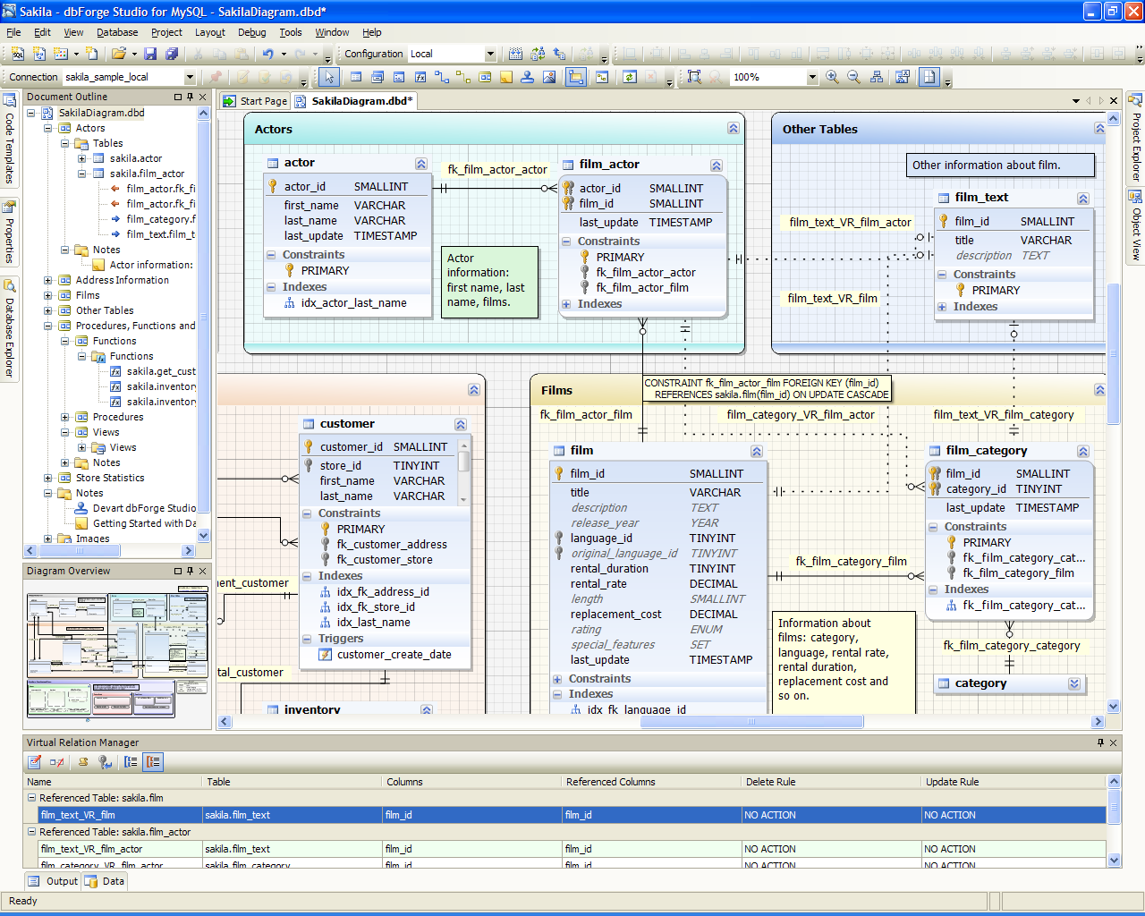This screenshot has height=916, width=1145.
Task: Click customer table field list scrollbar
Action: [x=463, y=471]
